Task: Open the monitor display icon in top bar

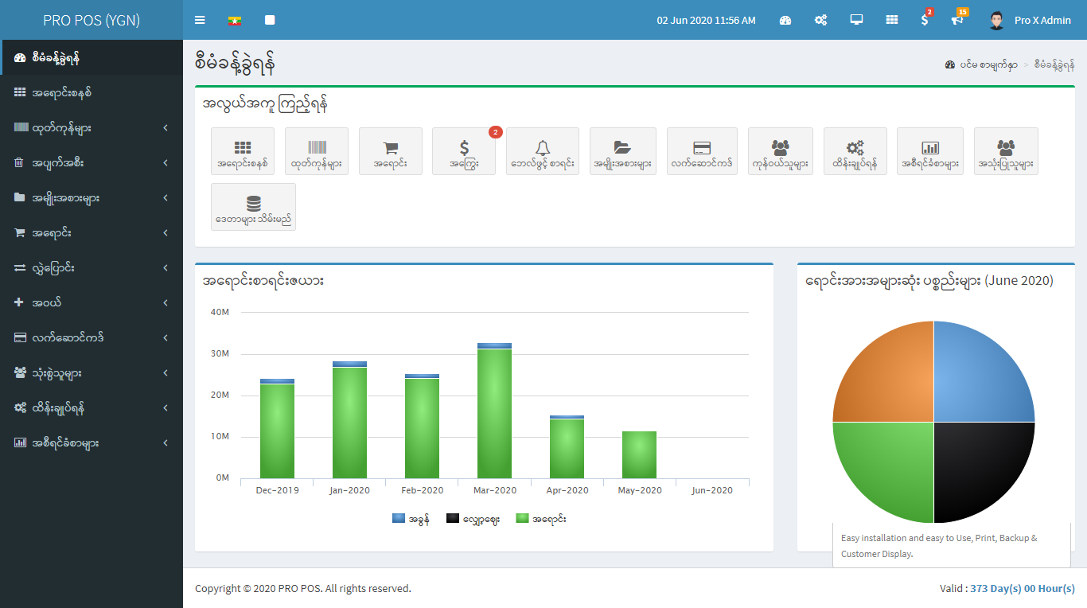Action: 856,20
